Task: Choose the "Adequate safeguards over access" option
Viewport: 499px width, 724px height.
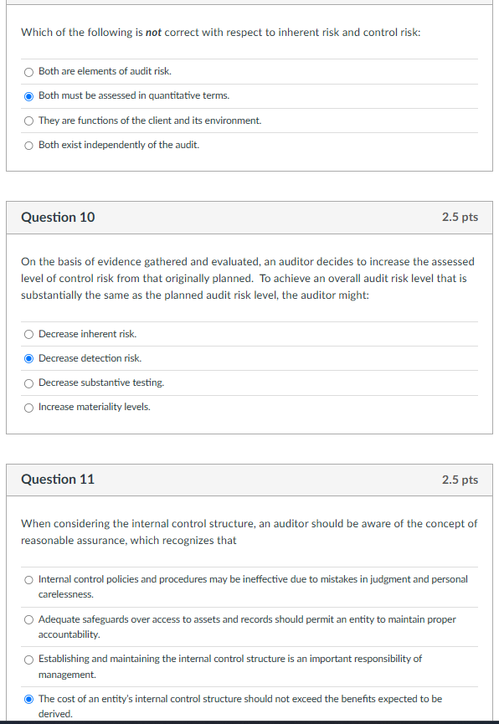Action: tap(28, 619)
